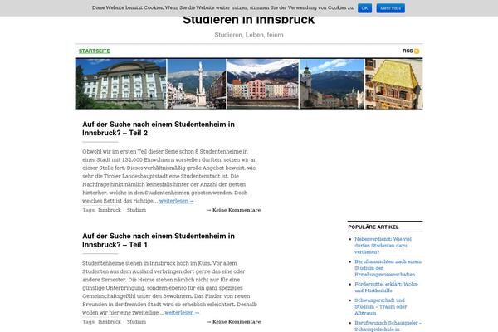Go to the STARTSEITE menu item
Image resolution: width=498 pixels, height=332 pixels.
(x=95, y=51)
